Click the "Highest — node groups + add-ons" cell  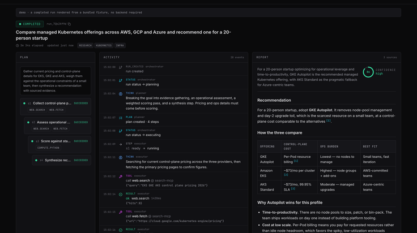pos(338,173)
